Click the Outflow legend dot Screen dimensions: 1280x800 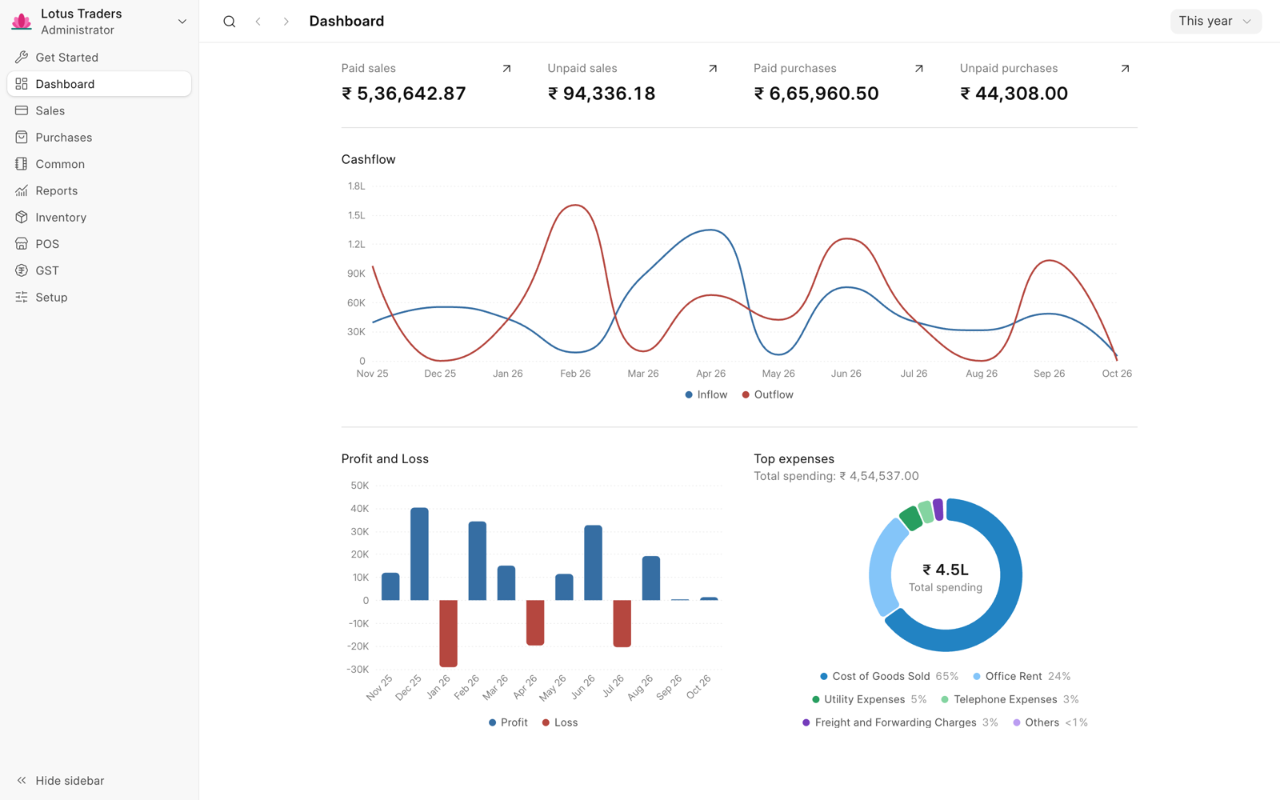point(746,395)
